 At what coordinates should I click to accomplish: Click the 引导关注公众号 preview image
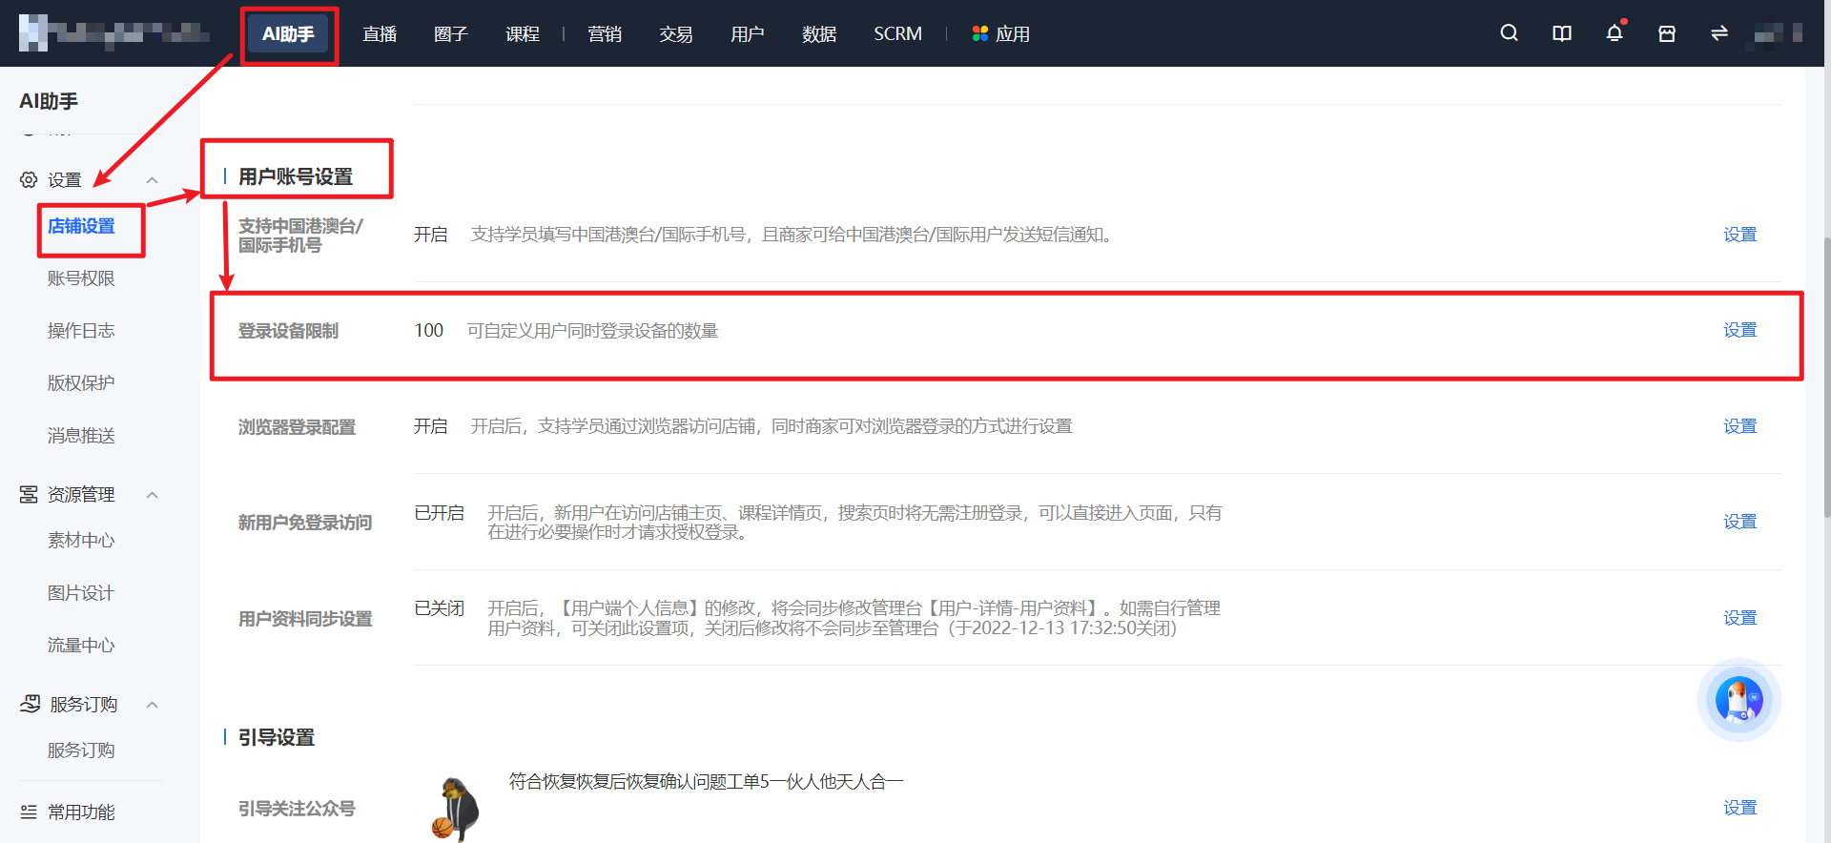click(456, 809)
